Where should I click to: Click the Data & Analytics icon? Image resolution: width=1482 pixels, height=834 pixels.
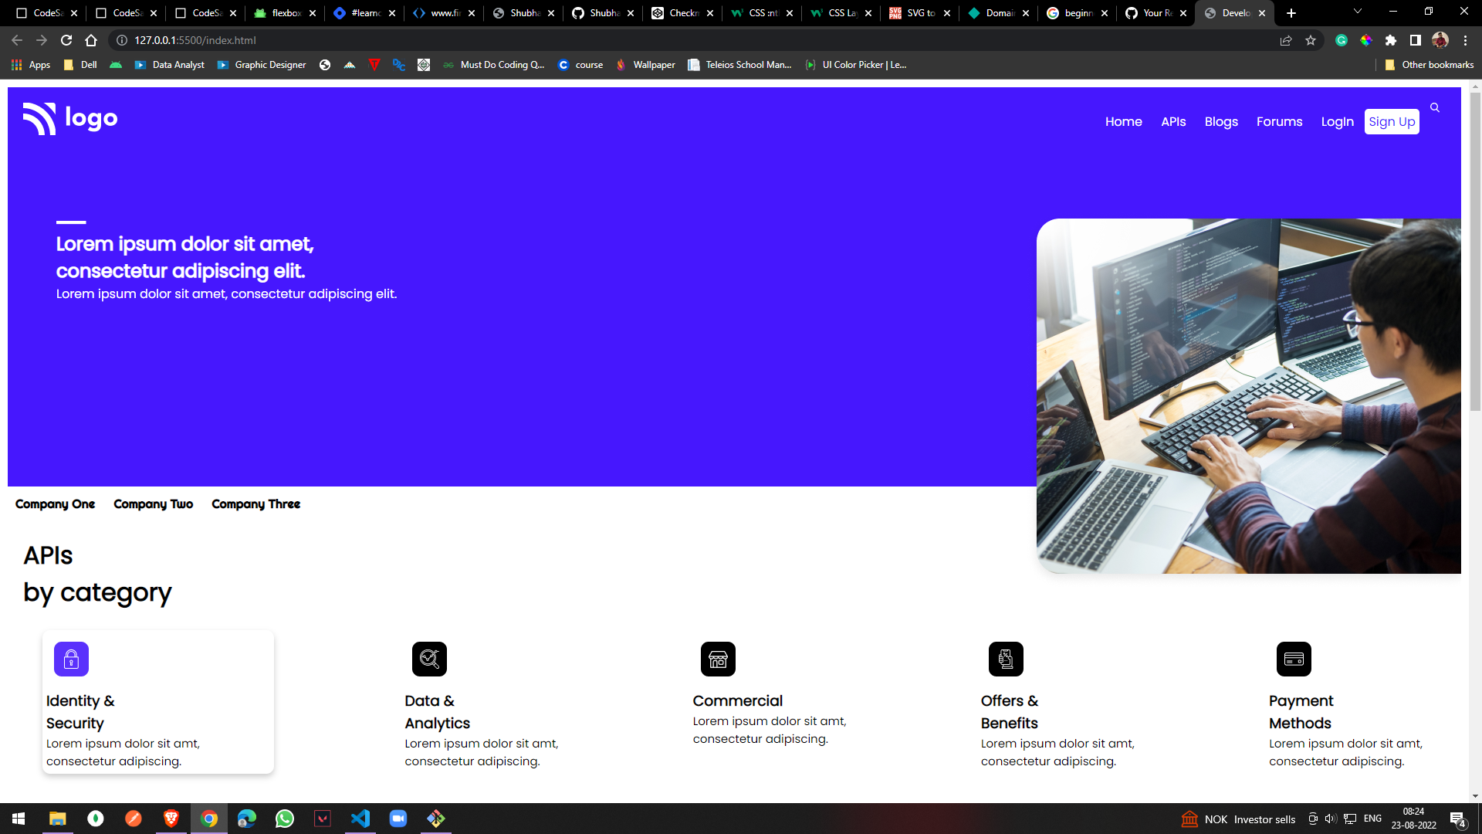pos(429,659)
